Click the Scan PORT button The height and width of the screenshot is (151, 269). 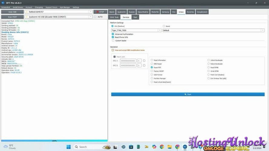[12, 17]
